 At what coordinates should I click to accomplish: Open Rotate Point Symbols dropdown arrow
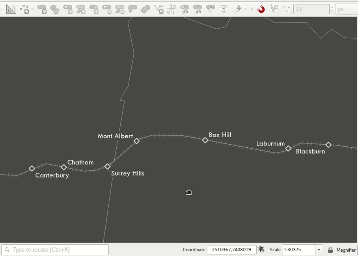pyautogui.click(x=246, y=9)
